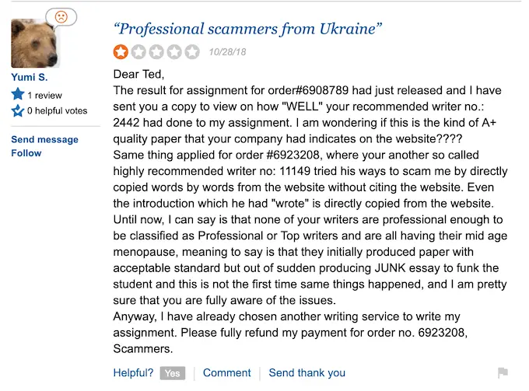529x391 pixels.
Task: Click the fifth gray rating star
Action: [x=191, y=53]
